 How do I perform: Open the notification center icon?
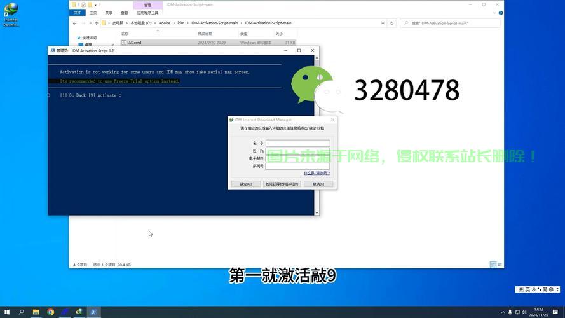555,312
